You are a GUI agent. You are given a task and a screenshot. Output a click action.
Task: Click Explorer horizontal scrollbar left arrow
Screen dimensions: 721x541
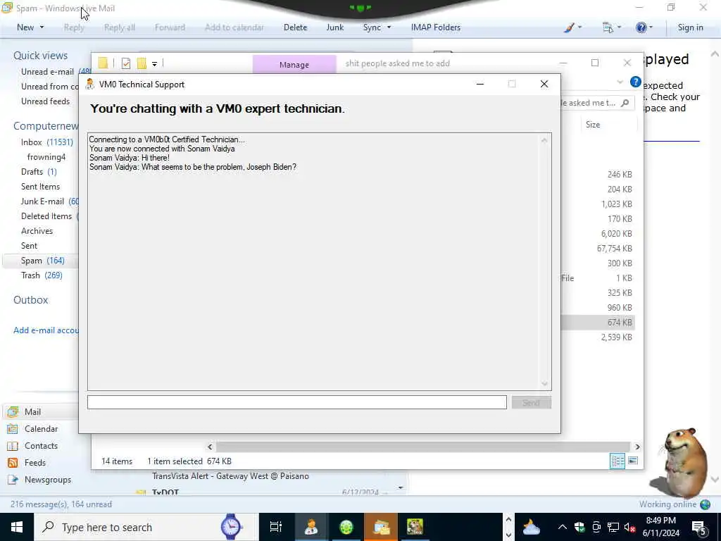tap(210, 447)
